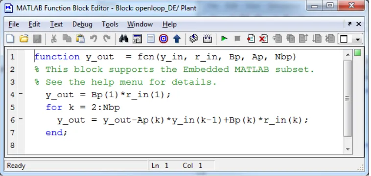Click the green code analyzer status square
Viewport: 371px width, 176px height.
tap(357, 53)
